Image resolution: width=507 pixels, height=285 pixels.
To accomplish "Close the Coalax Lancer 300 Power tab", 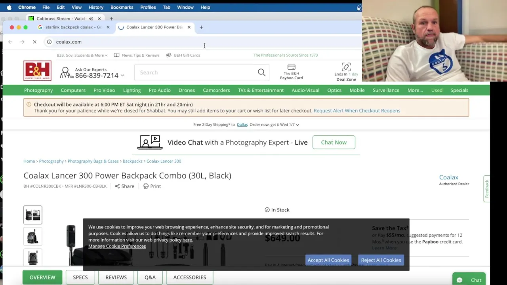I will tap(189, 27).
